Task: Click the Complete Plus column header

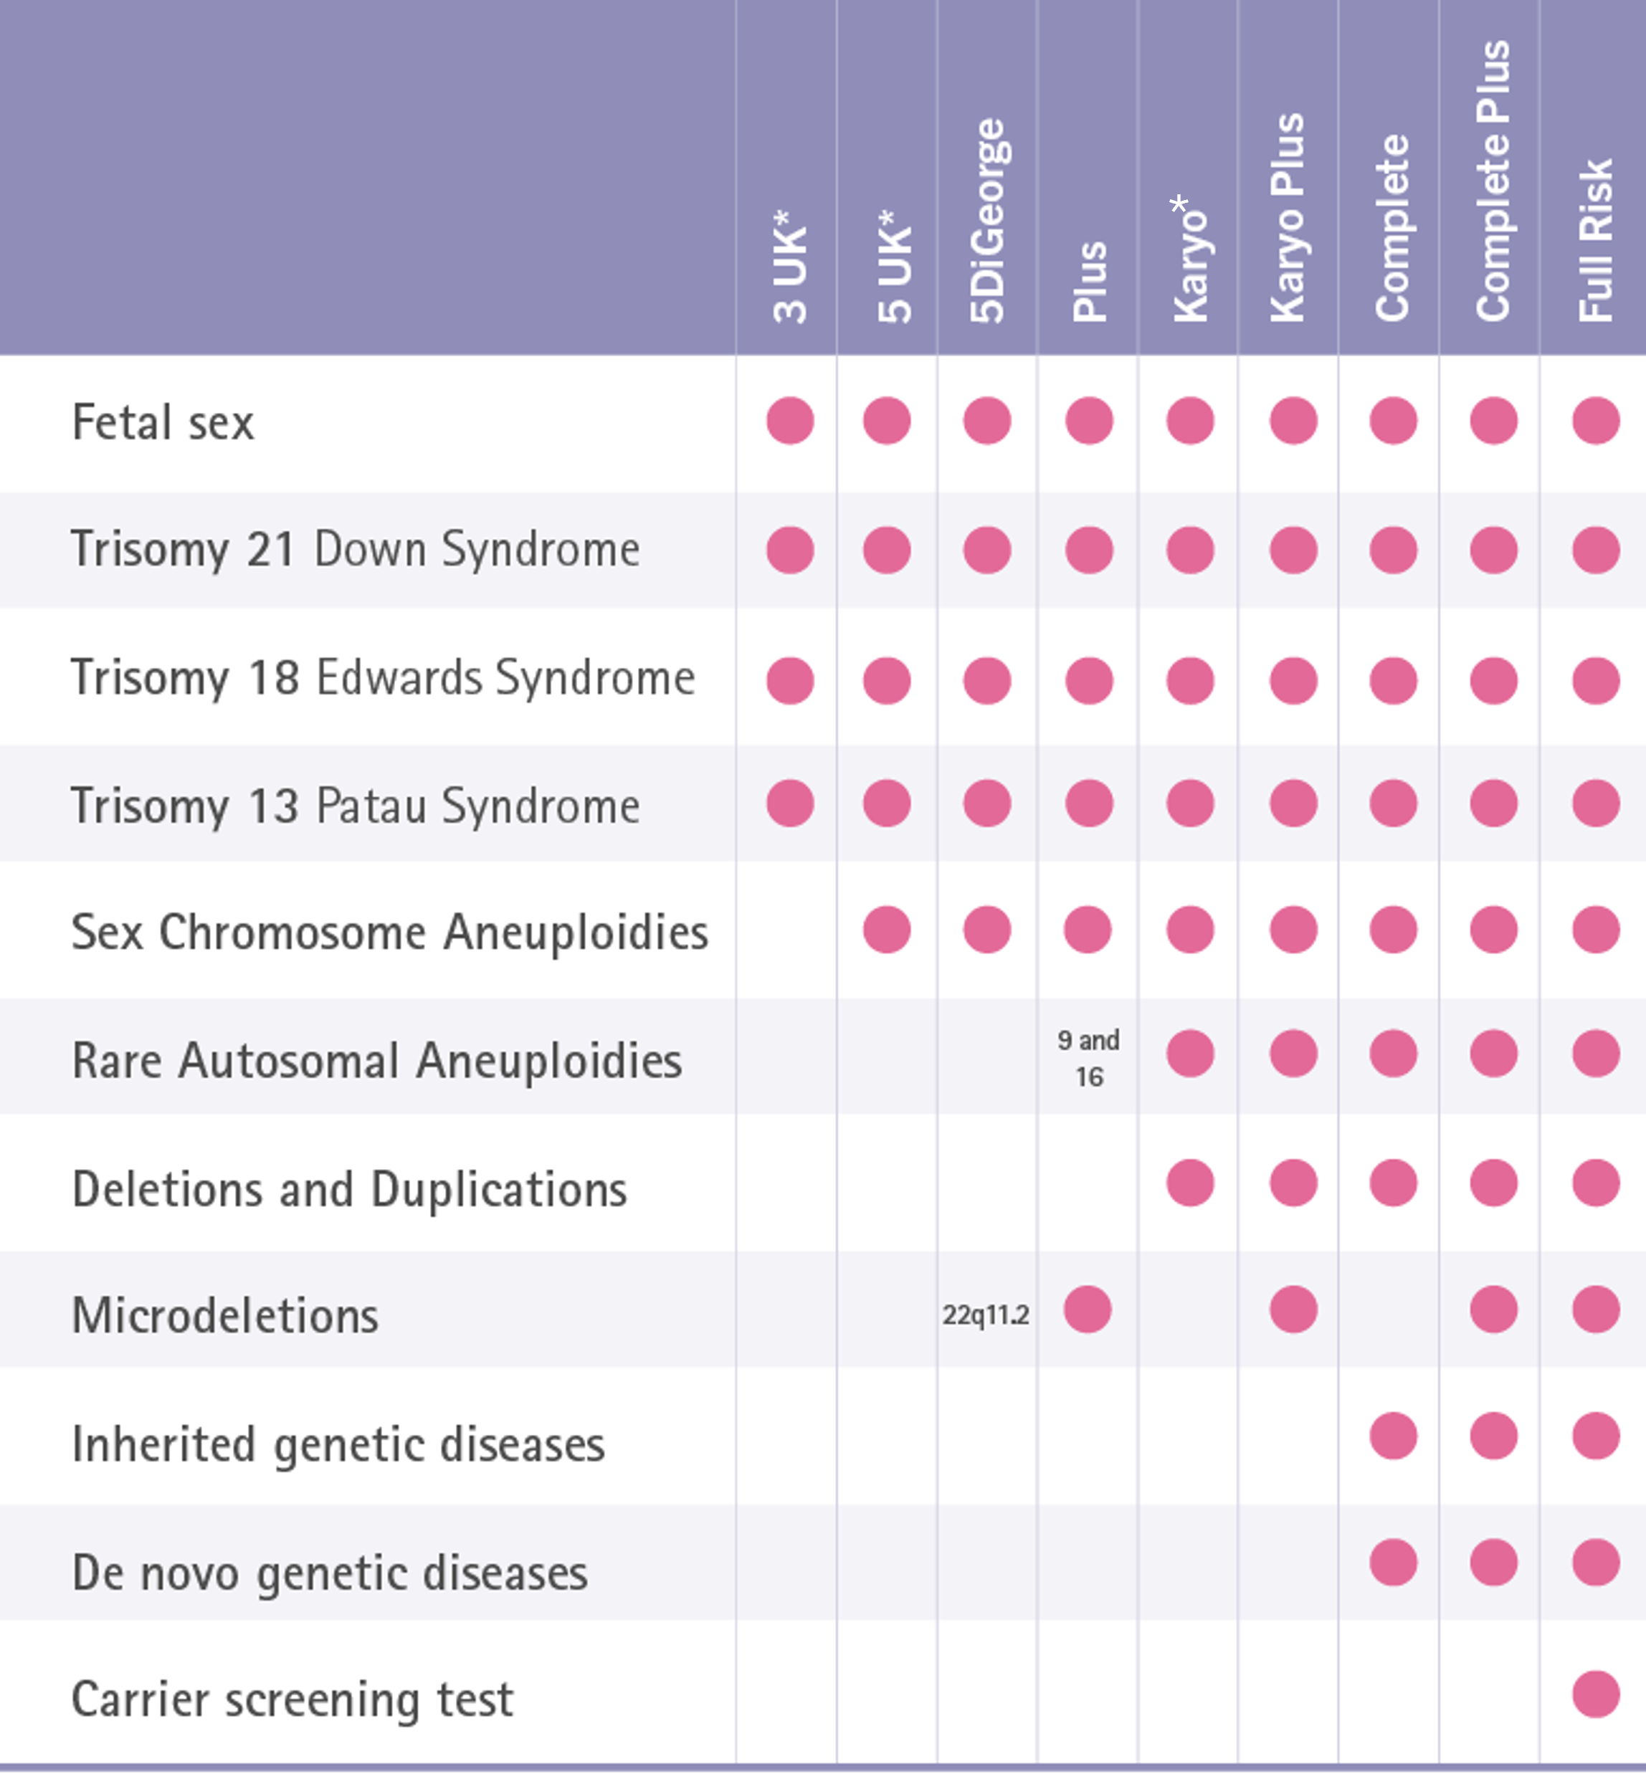Action: pyautogui.click(x=1494, y=181)
